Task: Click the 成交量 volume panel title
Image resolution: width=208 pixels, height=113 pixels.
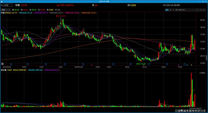Action: [4, 70]
